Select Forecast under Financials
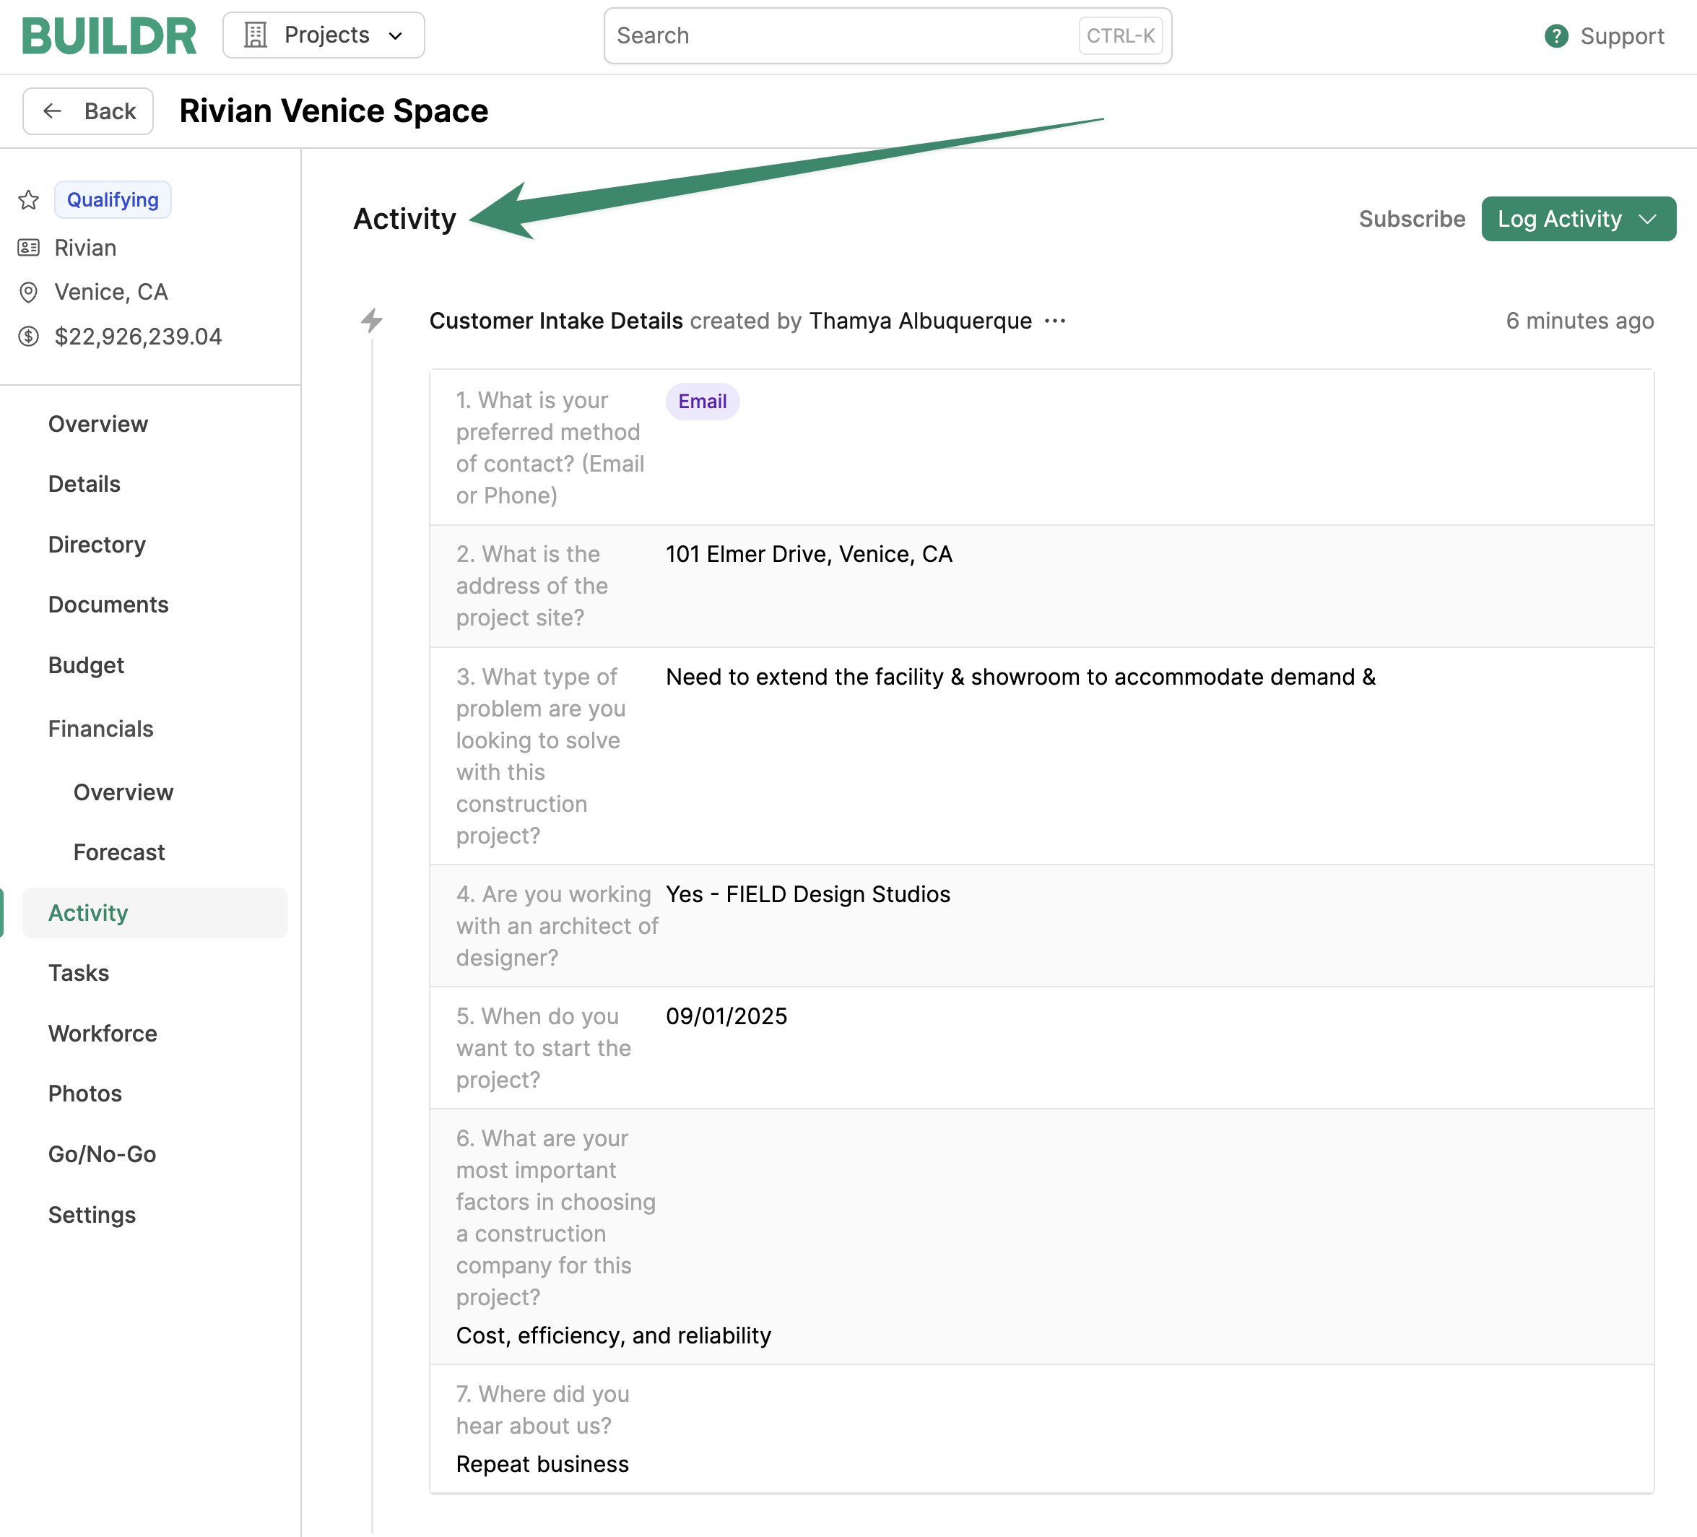This screenshot has width=1697, height=1537. click(x=118, y=852)
